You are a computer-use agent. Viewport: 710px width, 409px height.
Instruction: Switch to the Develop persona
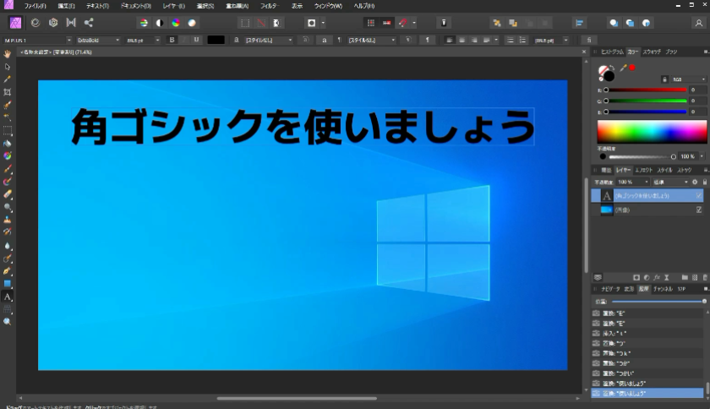[53, 23]
